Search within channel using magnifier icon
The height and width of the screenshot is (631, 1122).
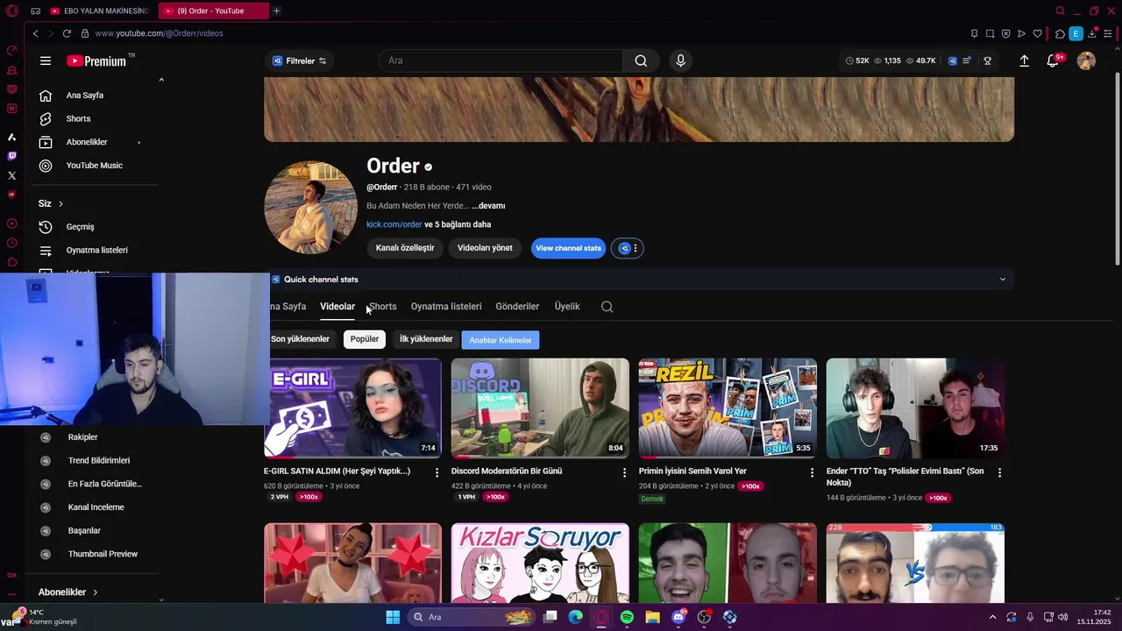pyautogui.click(x=607, y=307)
